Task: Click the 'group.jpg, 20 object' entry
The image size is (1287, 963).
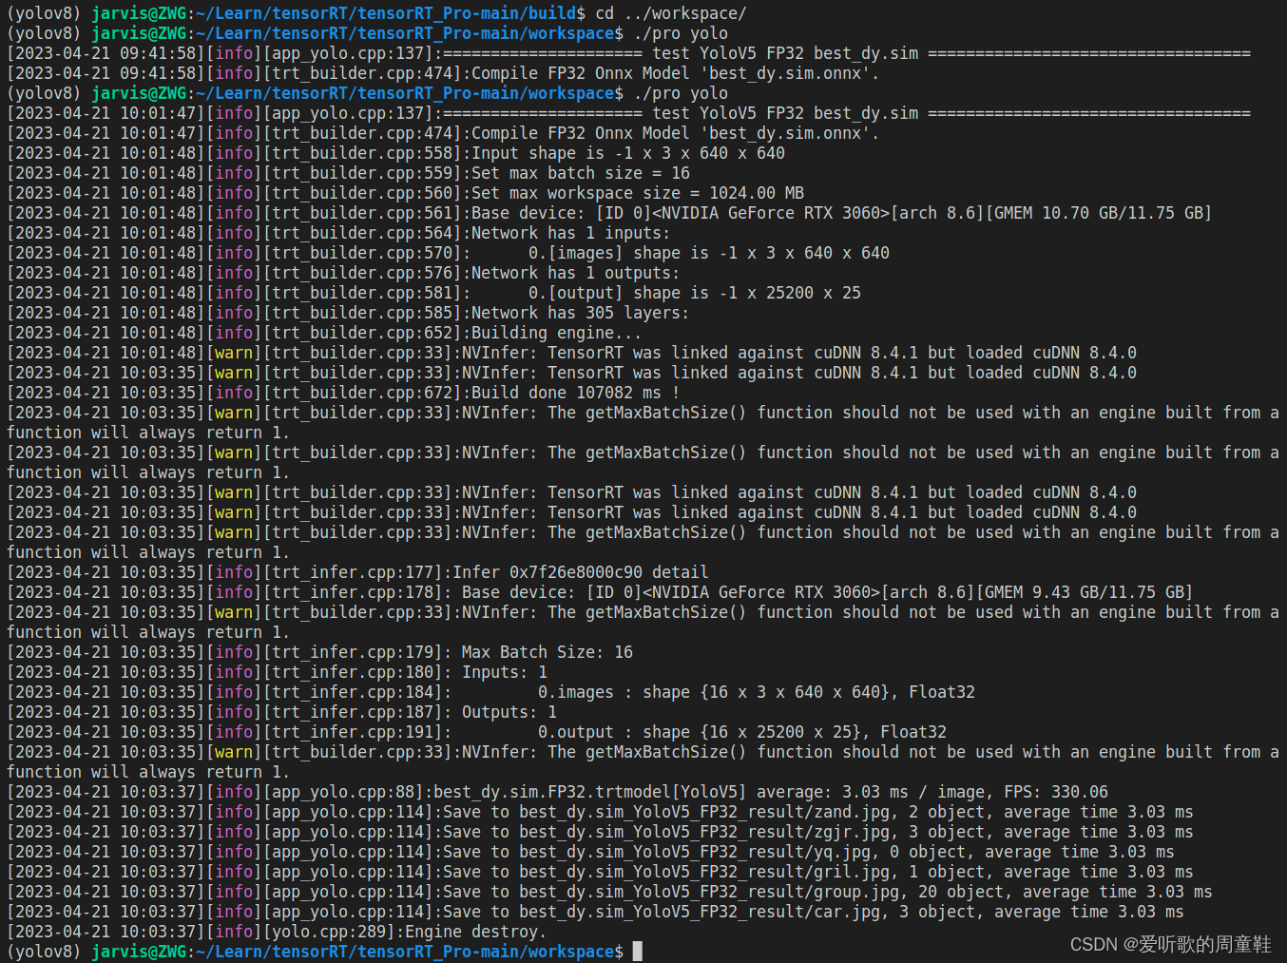Action: 904,892
